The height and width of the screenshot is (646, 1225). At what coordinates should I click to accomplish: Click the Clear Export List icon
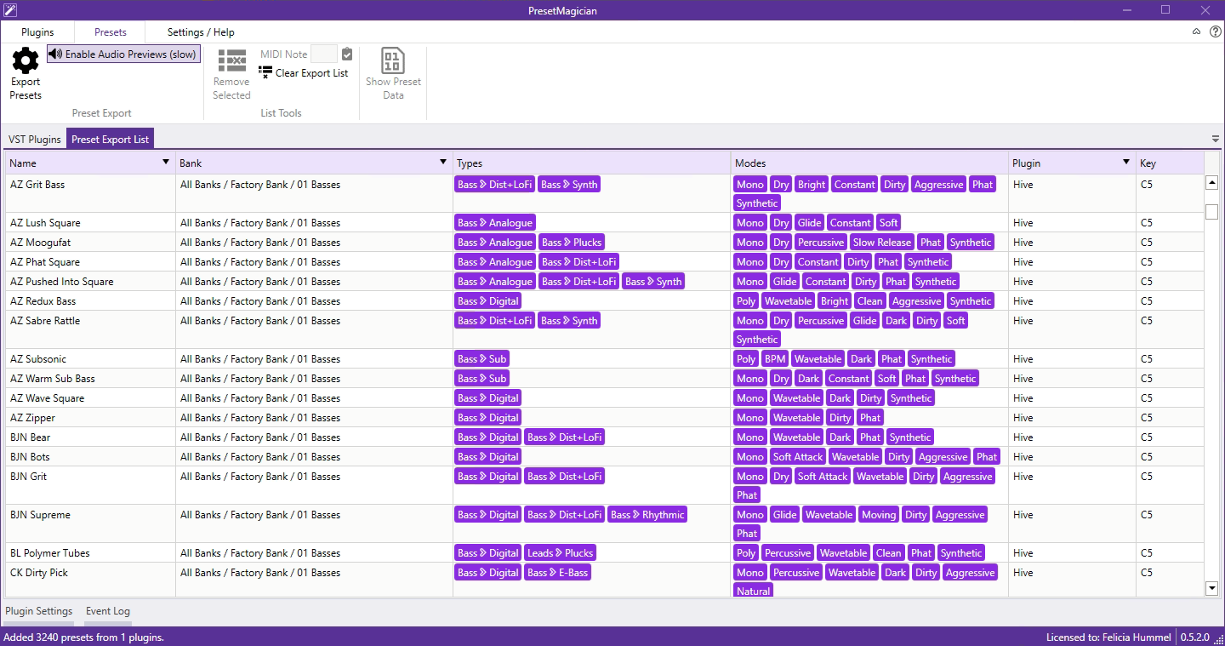coord(265,72)
